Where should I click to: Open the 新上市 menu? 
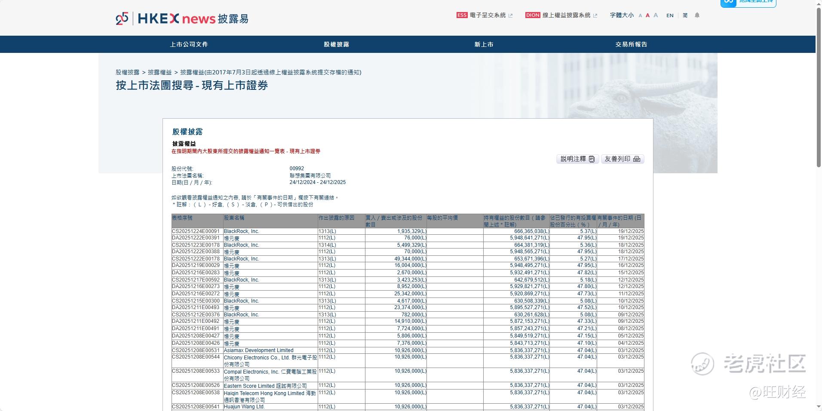(484, 44)
